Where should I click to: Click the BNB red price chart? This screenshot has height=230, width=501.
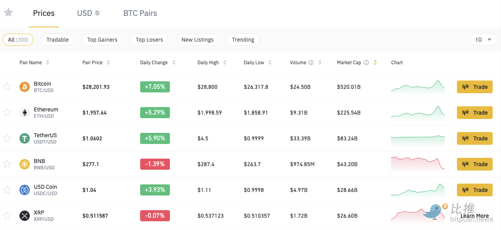pyautogui.click(x=418, y=164)
